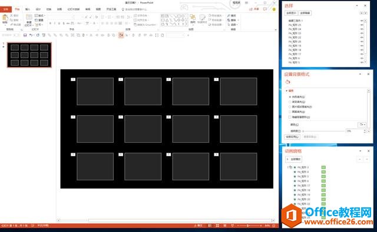Click the transparency slider track

tap(323, 131)
